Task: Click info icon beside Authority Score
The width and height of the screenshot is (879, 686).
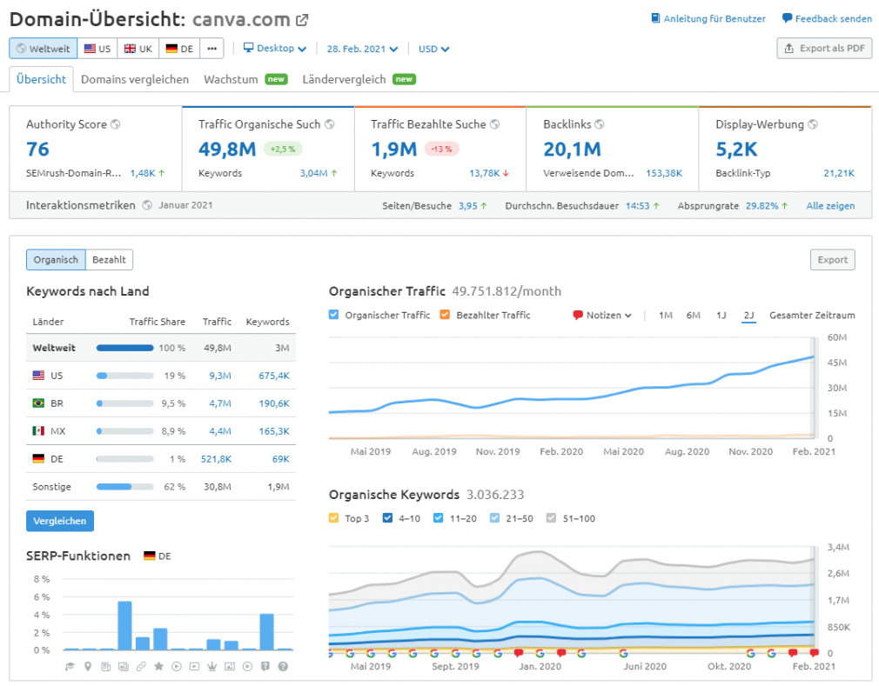Action: coord(116,124)
